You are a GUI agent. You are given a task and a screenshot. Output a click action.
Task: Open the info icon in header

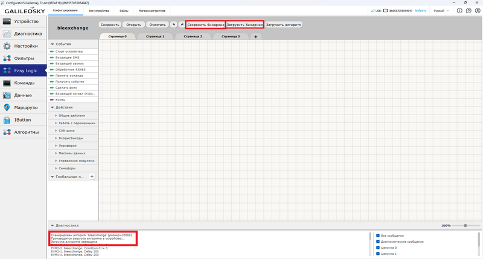coord(459,11)
